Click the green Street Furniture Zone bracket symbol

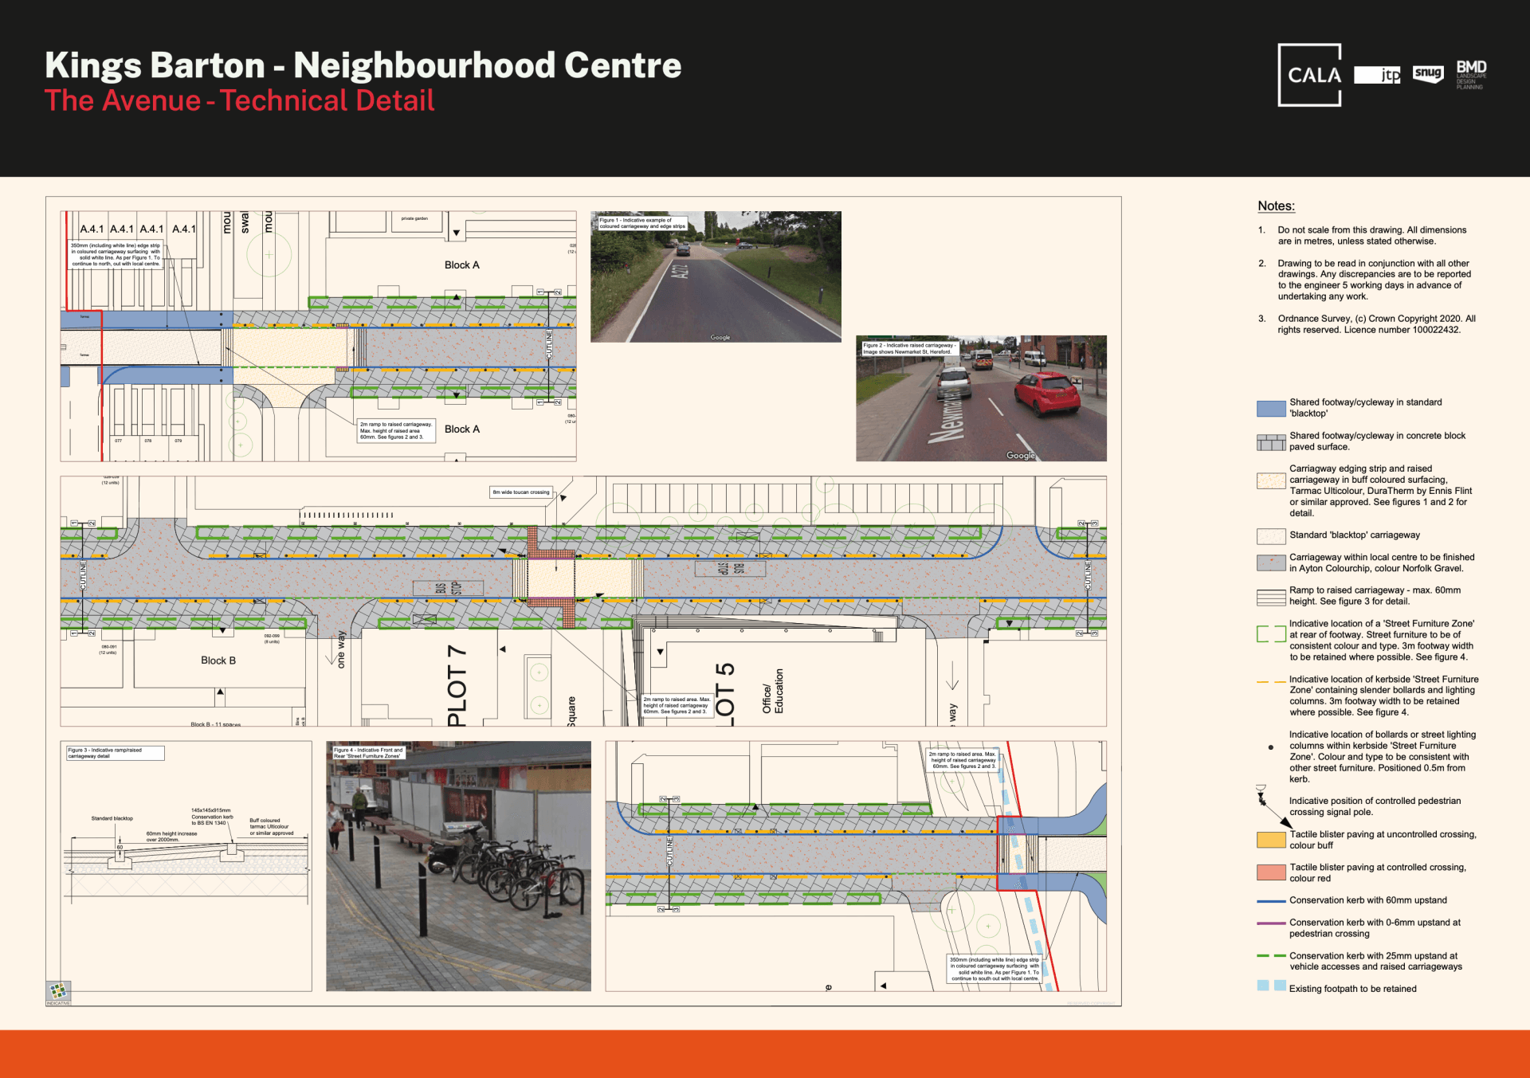click(x=1271, y=634)
